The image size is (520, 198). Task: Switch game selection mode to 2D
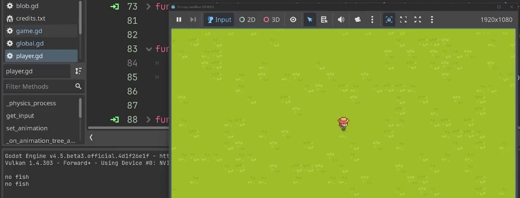(x=247, y=19)
